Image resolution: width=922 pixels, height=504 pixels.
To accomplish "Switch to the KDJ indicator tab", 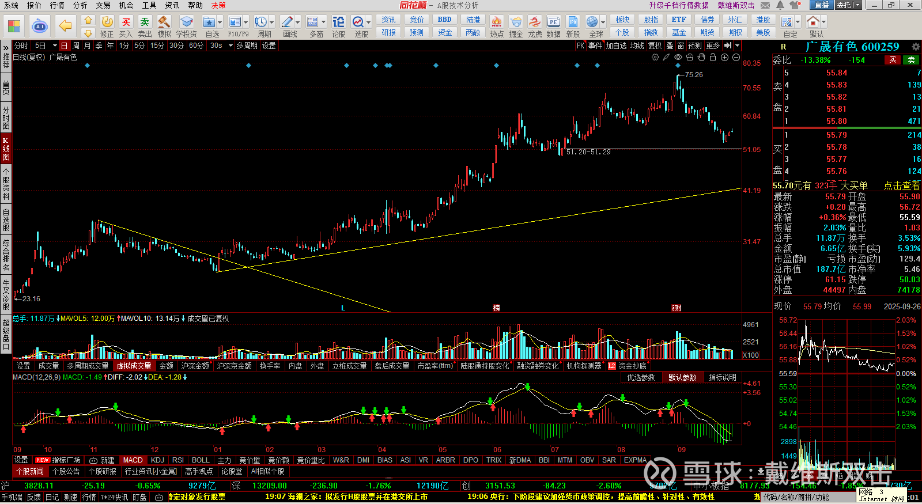I will [157, 460].
